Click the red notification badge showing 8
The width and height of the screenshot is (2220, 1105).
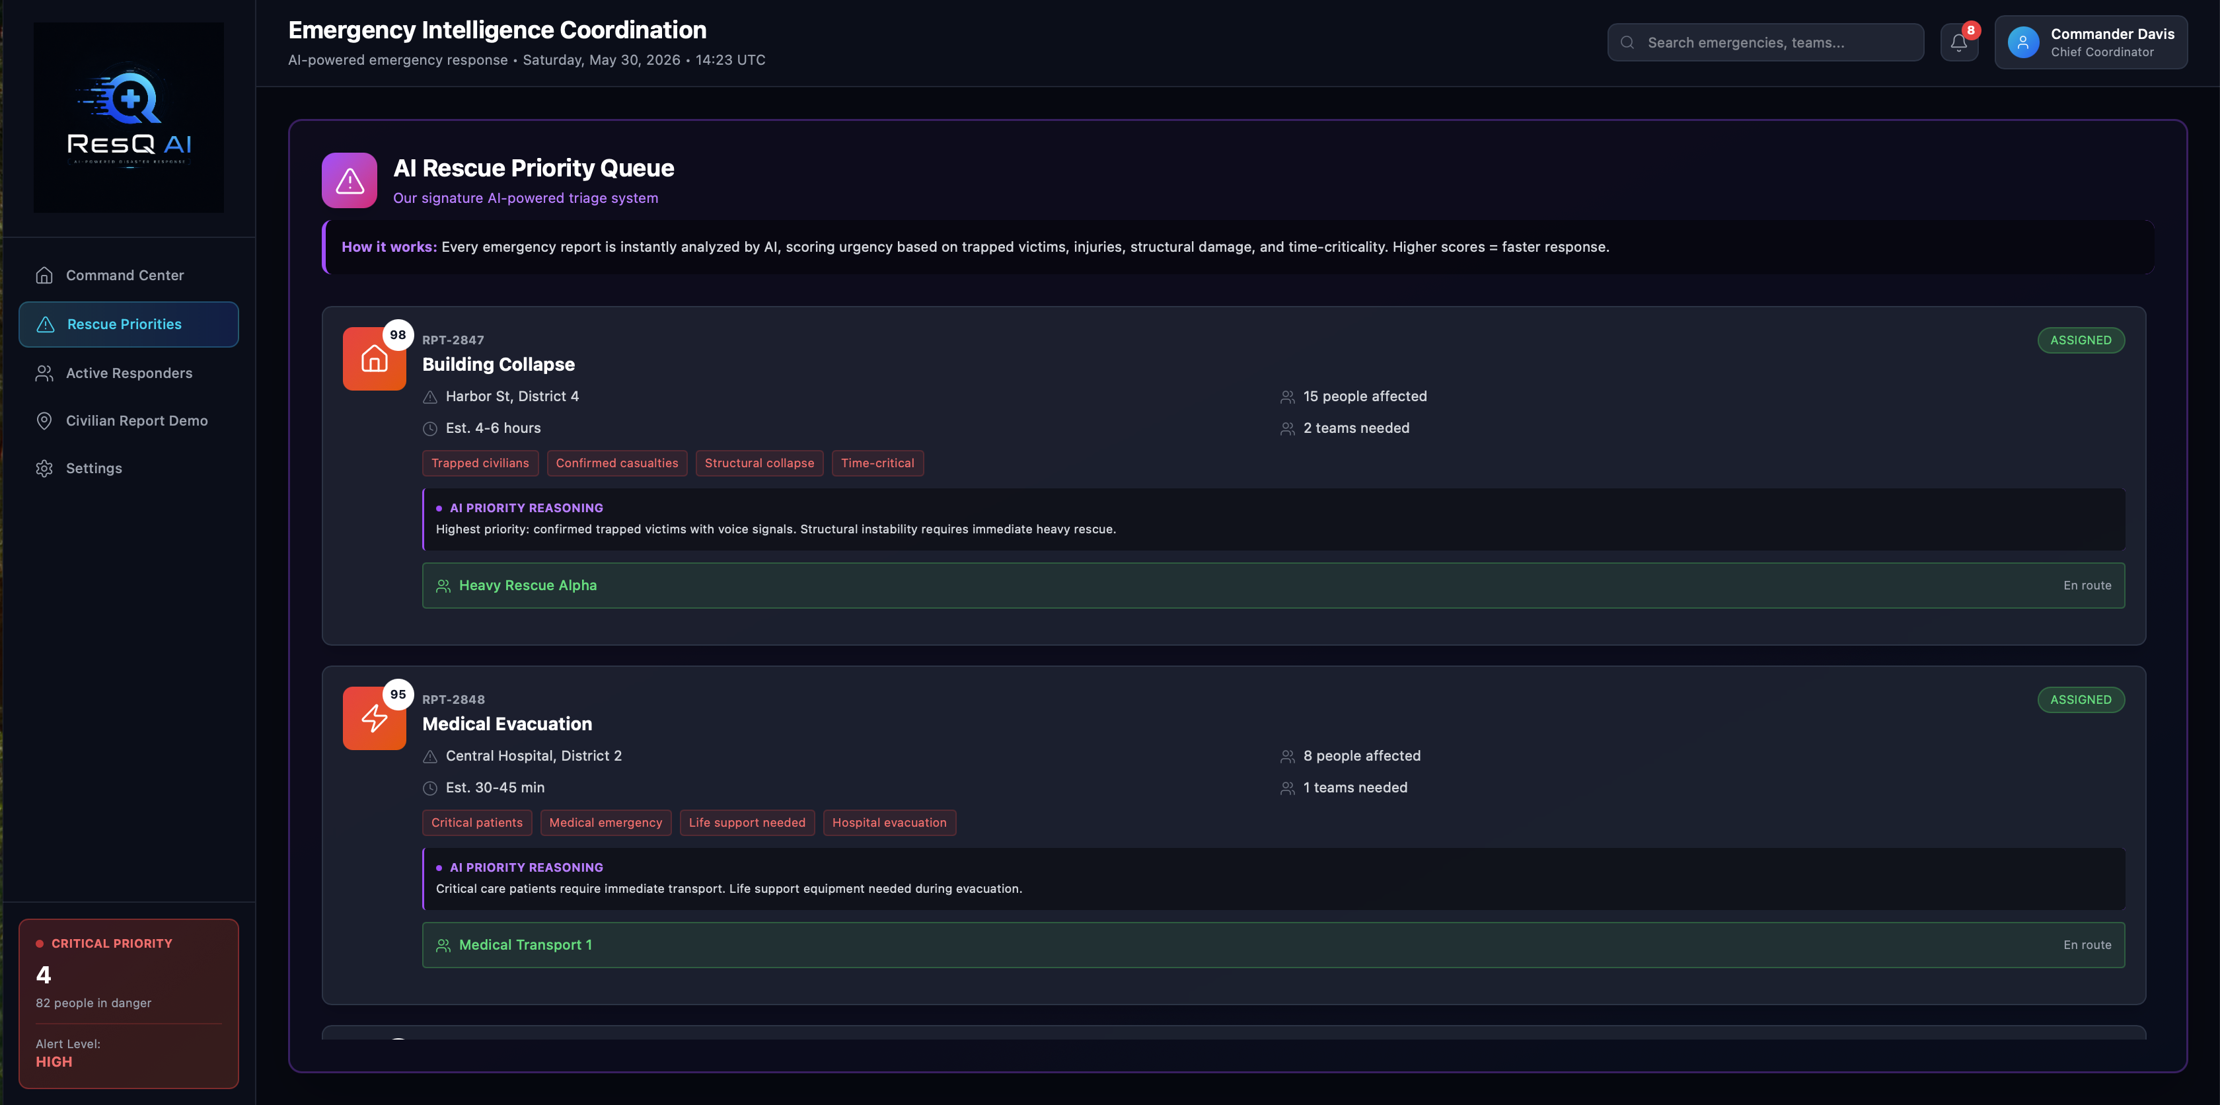(1970, 30)
